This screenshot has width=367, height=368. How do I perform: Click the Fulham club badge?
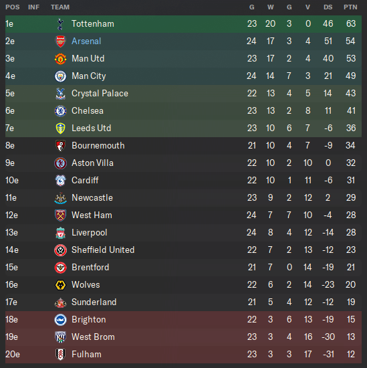(x=61, y=355)
